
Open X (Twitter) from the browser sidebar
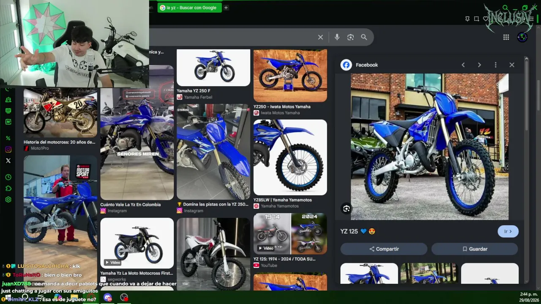point(8,160)
